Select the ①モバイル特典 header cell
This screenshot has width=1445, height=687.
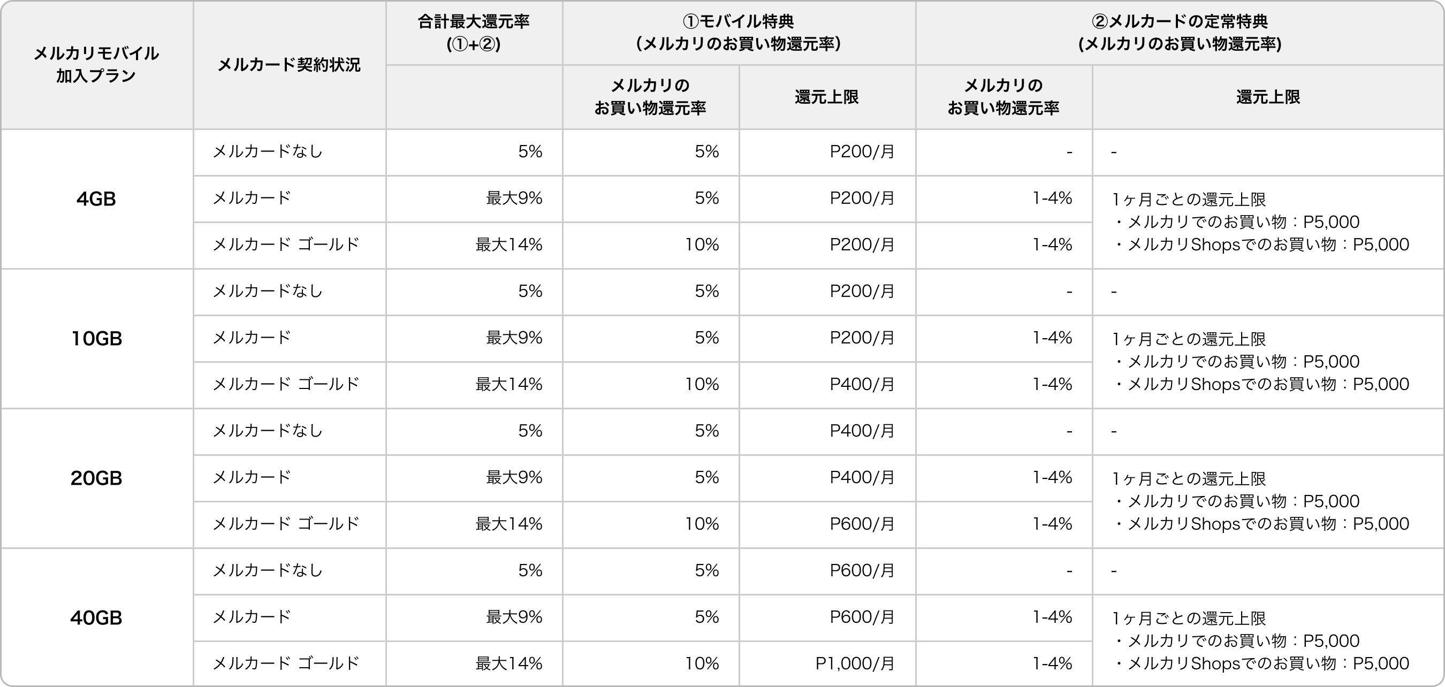click(739, 33)
